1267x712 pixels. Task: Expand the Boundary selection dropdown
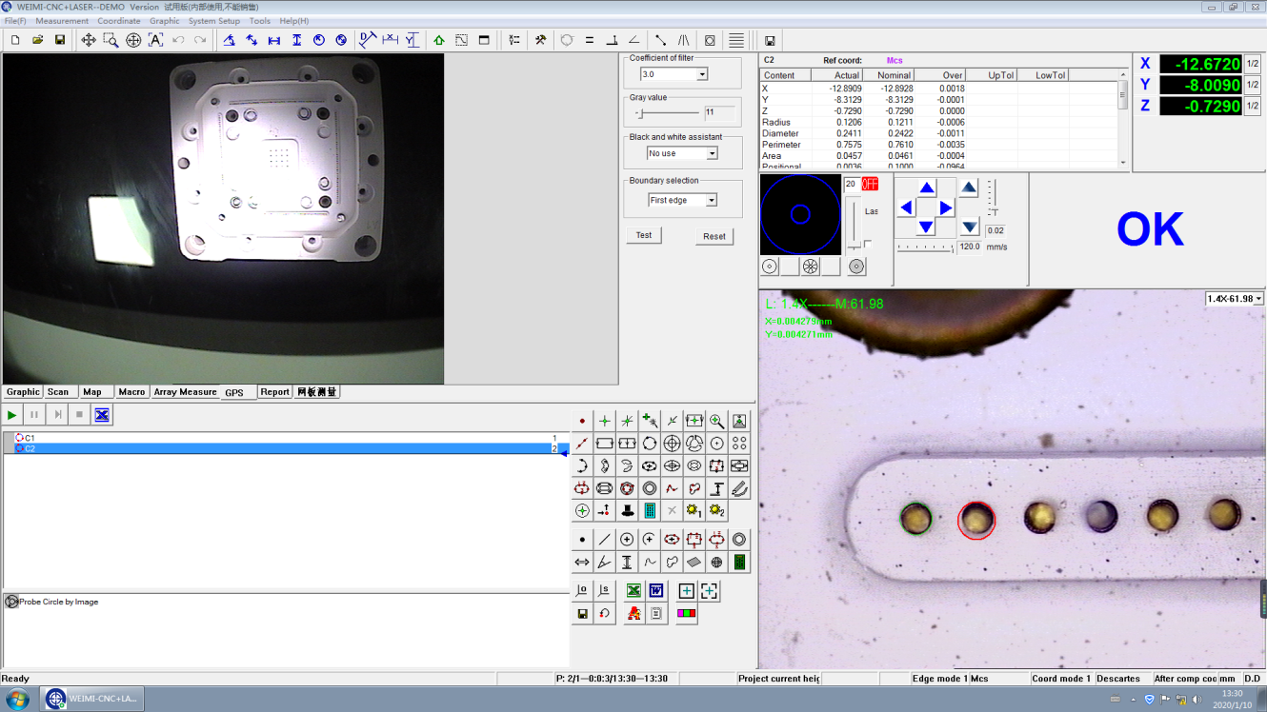point(711,200)
